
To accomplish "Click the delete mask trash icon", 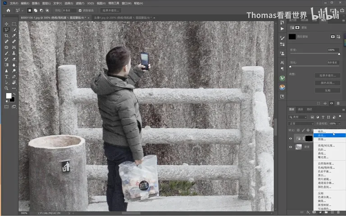I will point(338,103).
